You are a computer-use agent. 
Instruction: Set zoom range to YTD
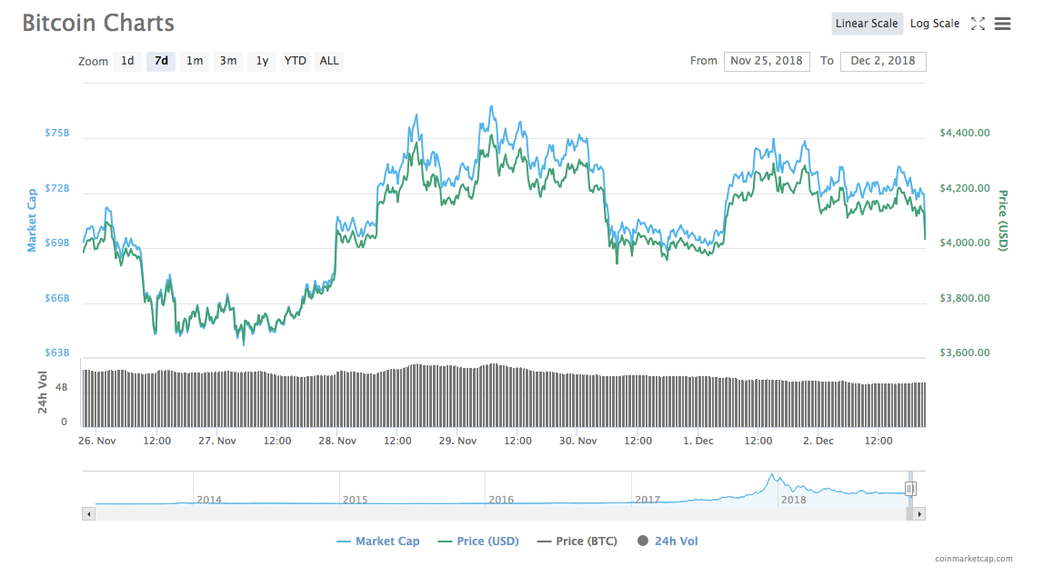[295, 61]
